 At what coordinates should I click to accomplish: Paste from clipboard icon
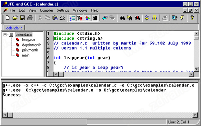[x=55, y=18]
